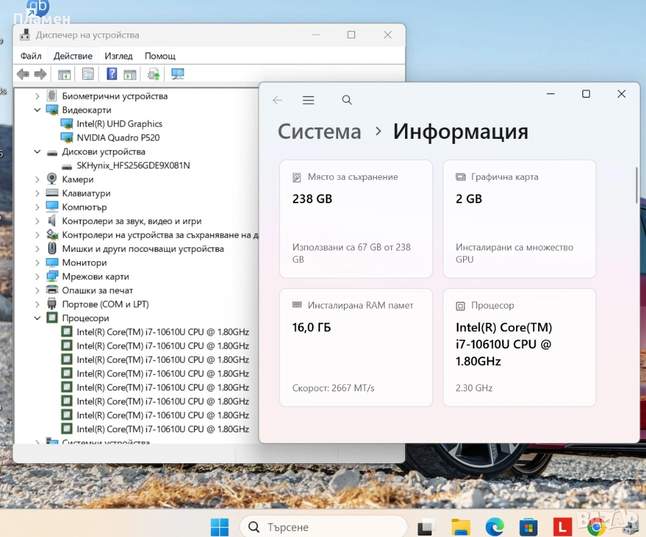Screen dimensions: 646x537
Task: Collapse the Процесори tree node
Action: point(37,318)
